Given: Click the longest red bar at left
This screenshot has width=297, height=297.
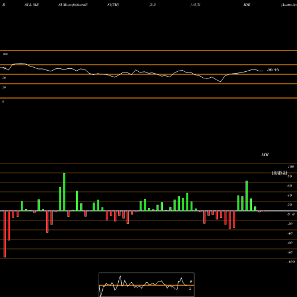Looking at the screenshot, I should [5, 234].
